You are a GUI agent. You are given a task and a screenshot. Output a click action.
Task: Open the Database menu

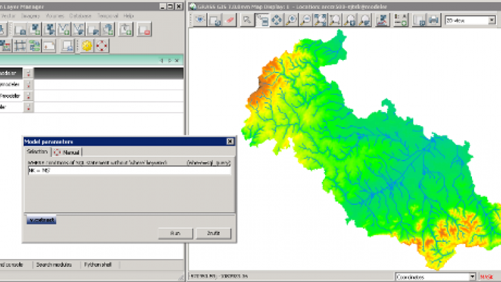click(x=79, y=15)
